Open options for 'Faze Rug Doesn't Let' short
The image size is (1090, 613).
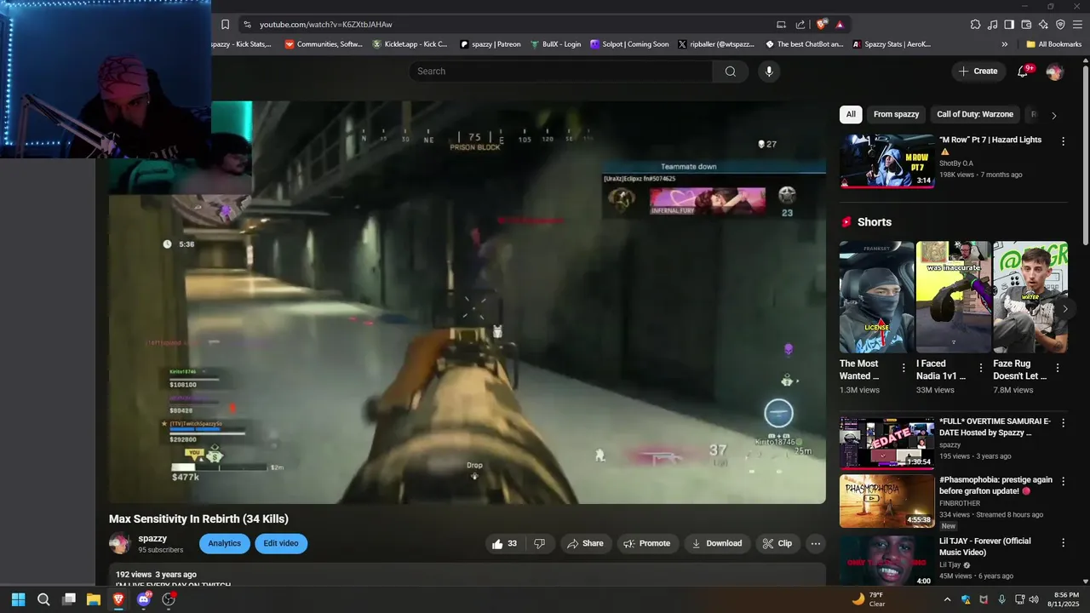point(1058,368)
